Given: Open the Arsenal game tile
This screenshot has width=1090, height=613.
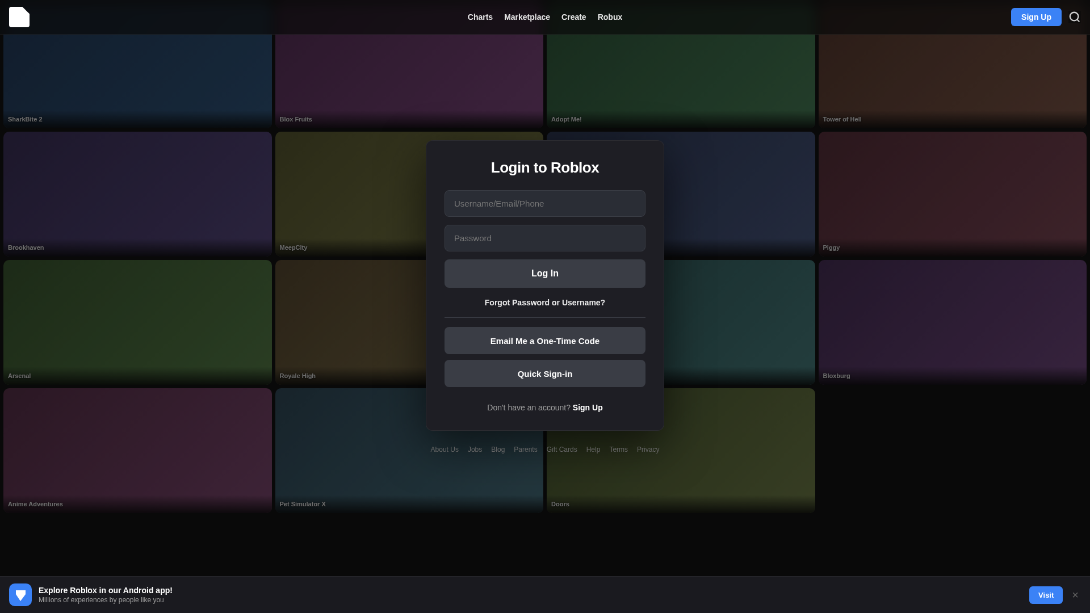Looking at the screenshot, I should pos(137,322).
